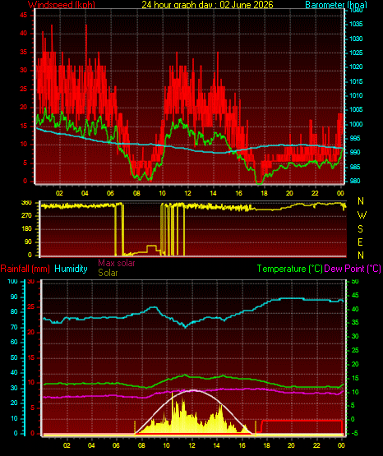Click the '06' hour label under bottom graph
This screenshot has width=383, height=456.
[x=116, y=445]
